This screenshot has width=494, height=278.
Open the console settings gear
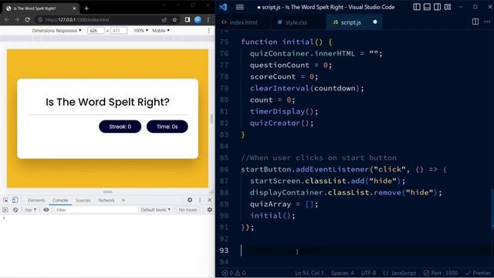[x=209, y=209]
